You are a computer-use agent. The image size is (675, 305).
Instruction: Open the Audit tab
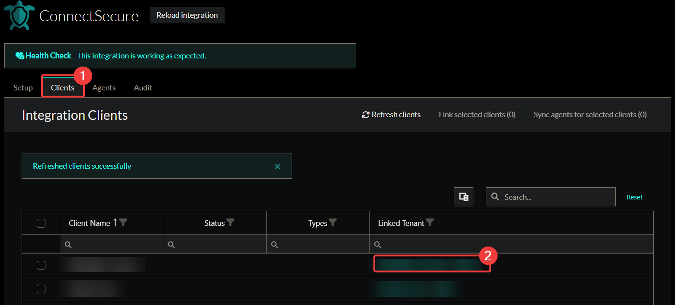pos(143,88)
